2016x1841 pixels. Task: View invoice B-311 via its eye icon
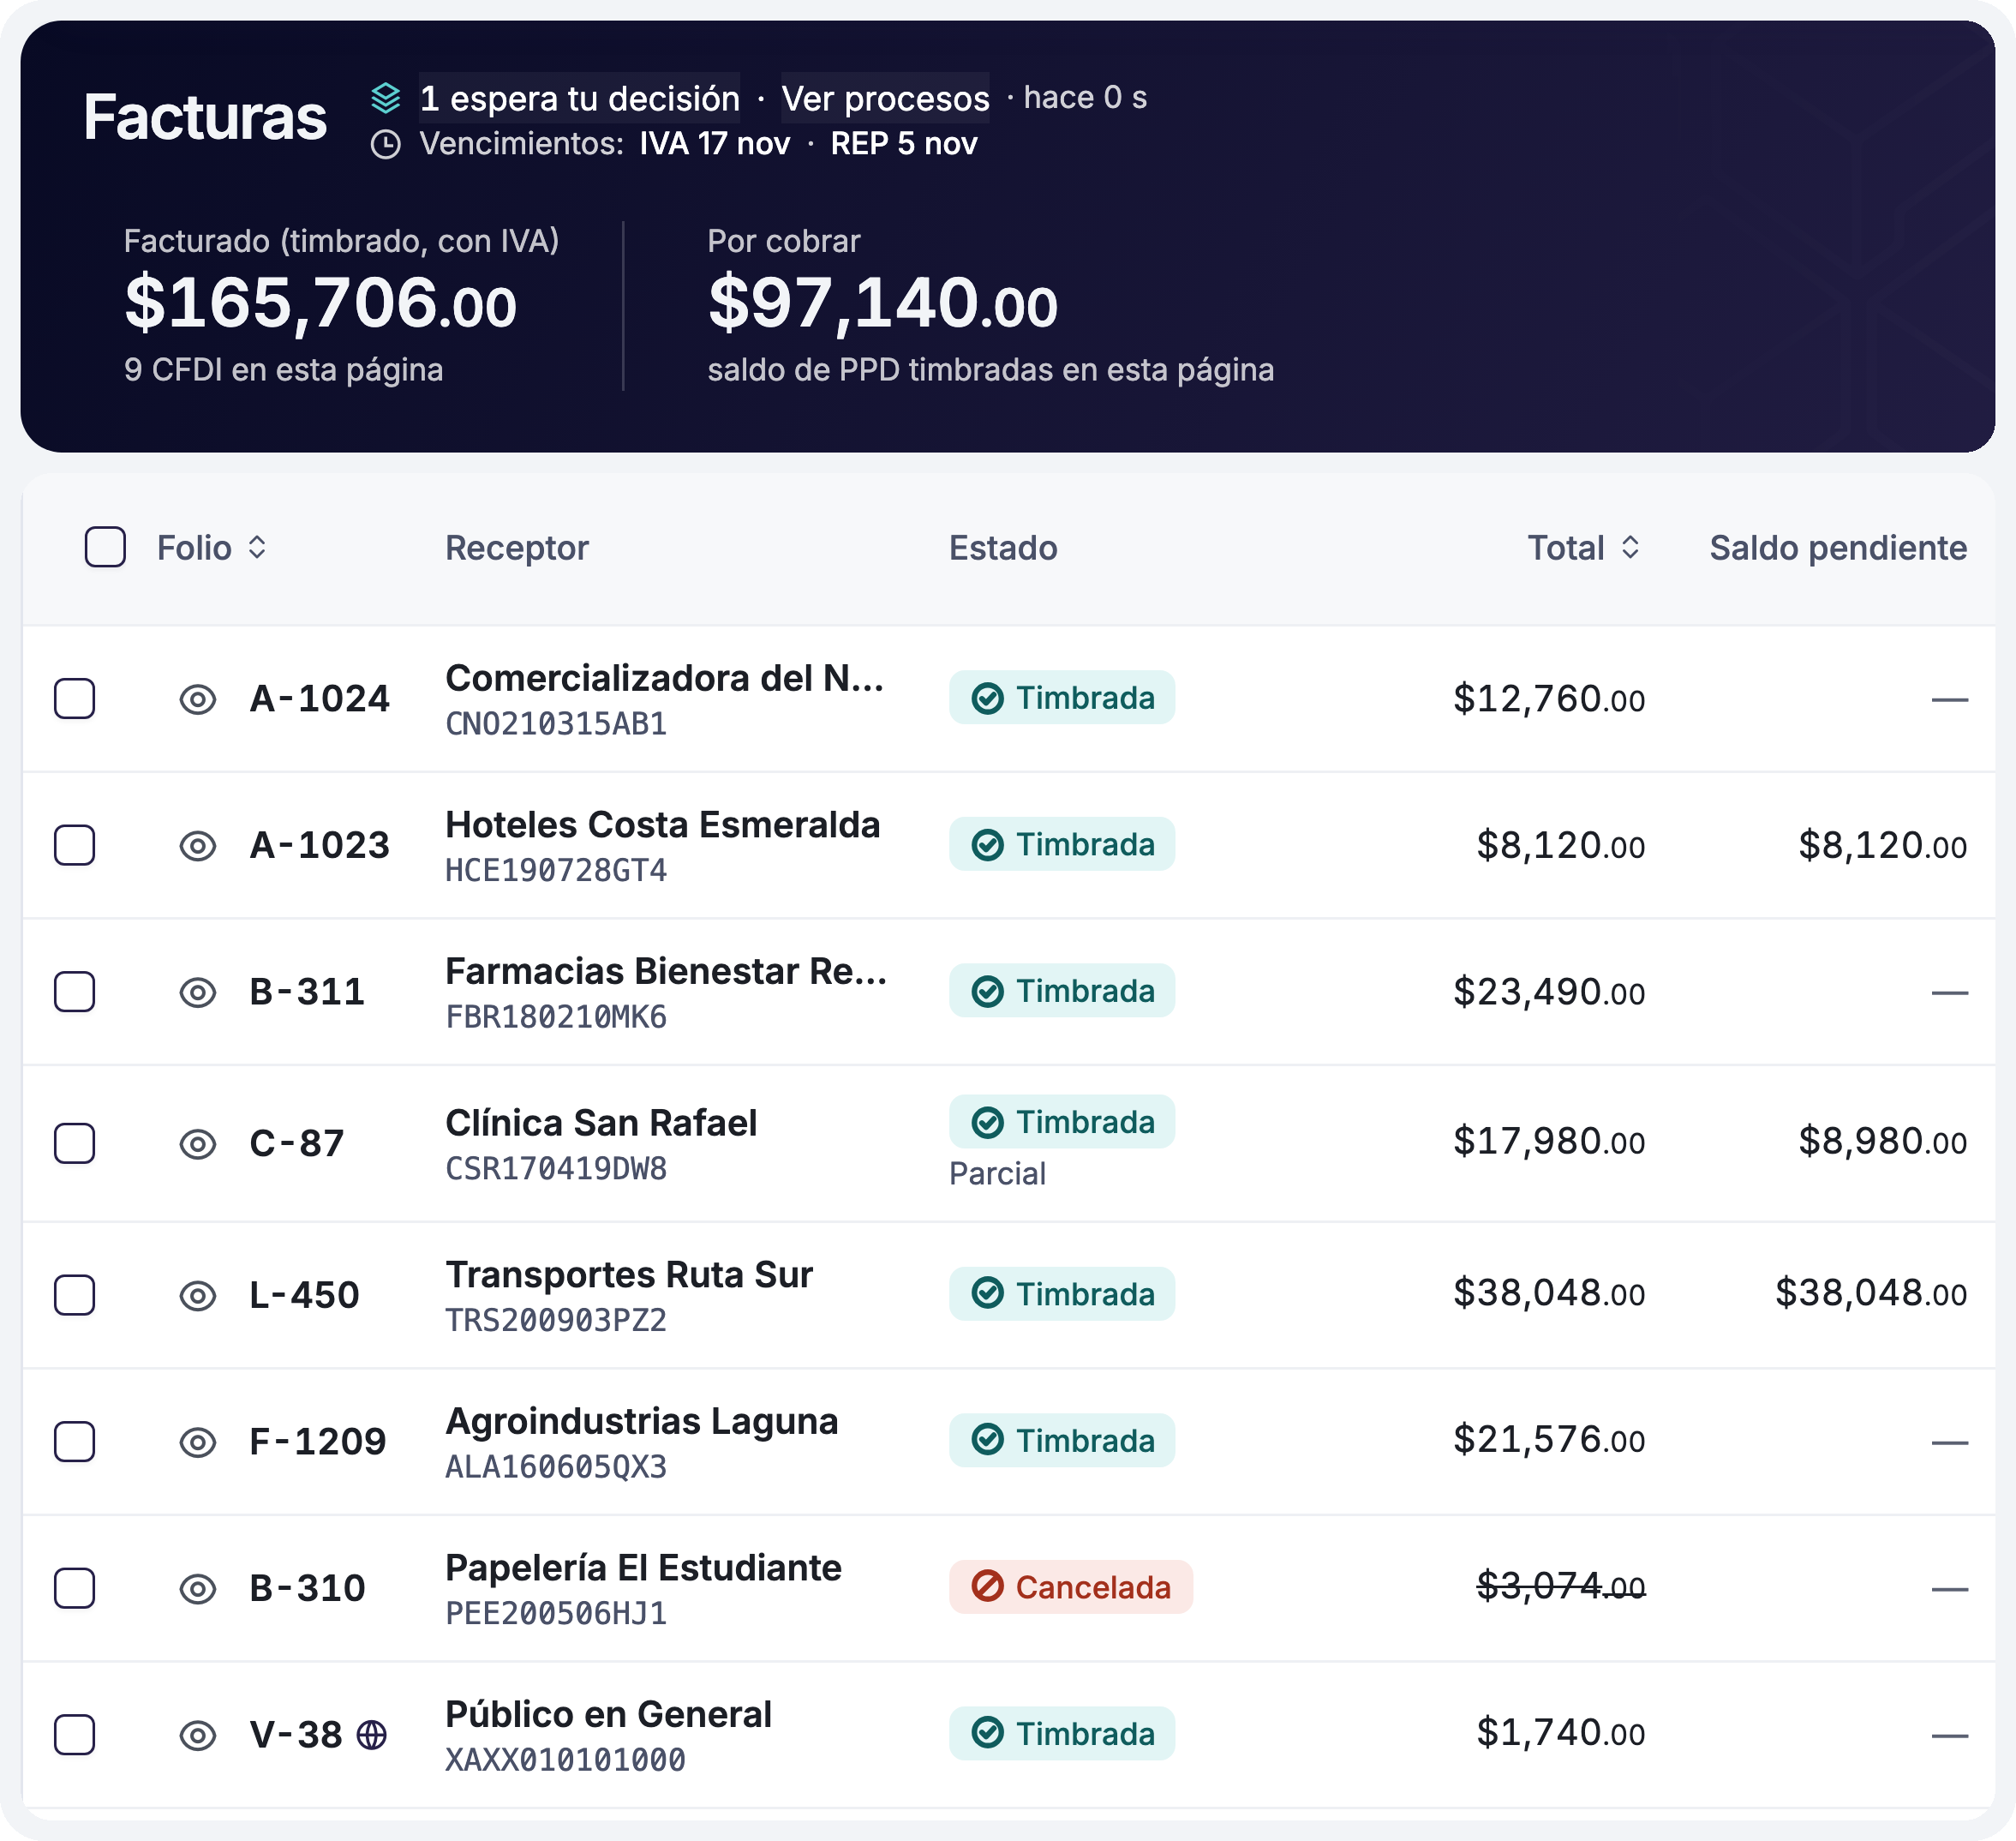tap(198, 992)
